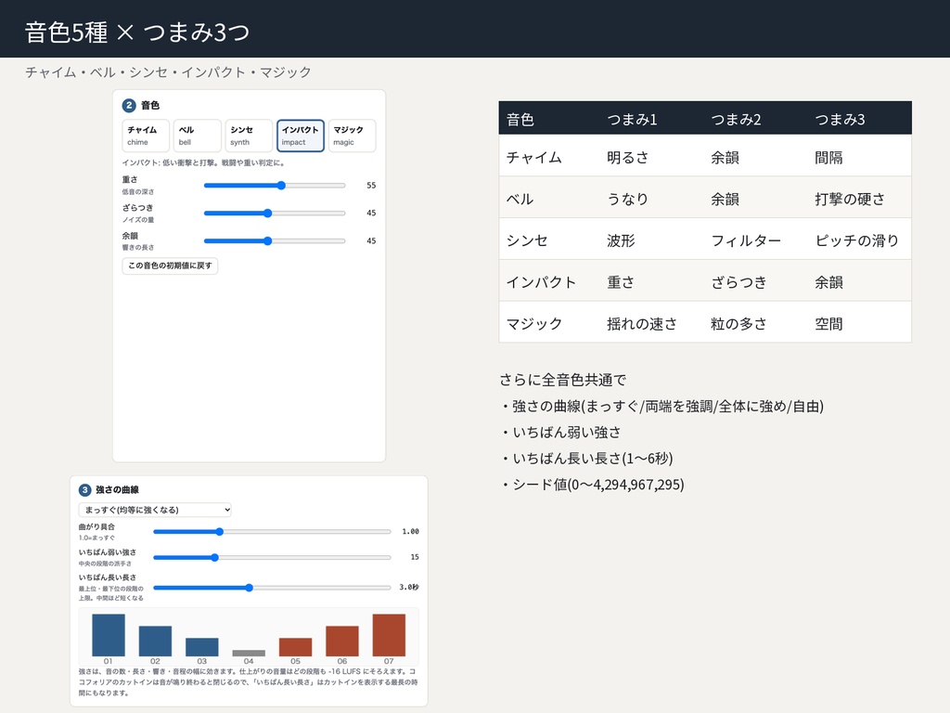Click the この音色の初期値に戻す reset button

pos(170,266)
